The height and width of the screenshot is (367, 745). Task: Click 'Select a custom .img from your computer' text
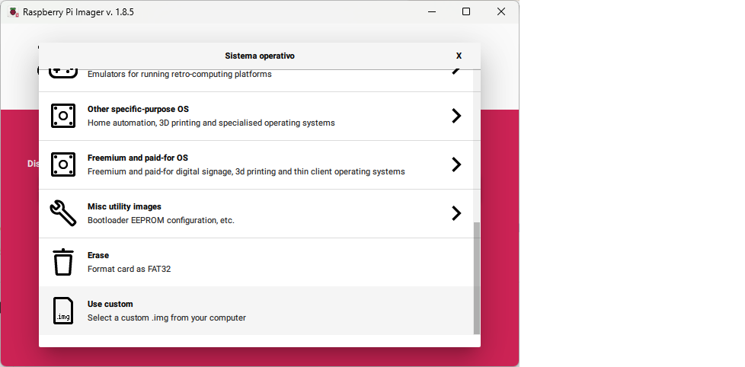[x=167, y=318]
